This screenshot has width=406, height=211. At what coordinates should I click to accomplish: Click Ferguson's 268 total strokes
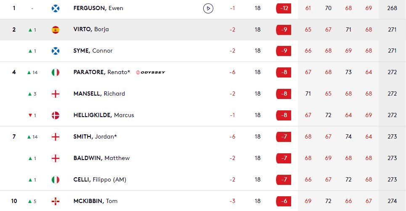coord(392,8)
